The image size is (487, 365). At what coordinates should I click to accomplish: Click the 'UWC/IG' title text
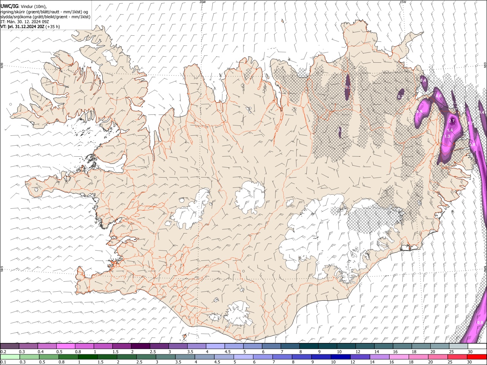coord(9,6)
